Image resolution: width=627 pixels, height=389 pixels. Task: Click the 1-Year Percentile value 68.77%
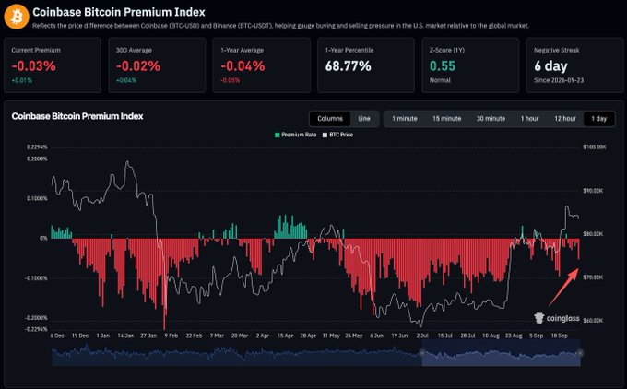click(348, 66)
